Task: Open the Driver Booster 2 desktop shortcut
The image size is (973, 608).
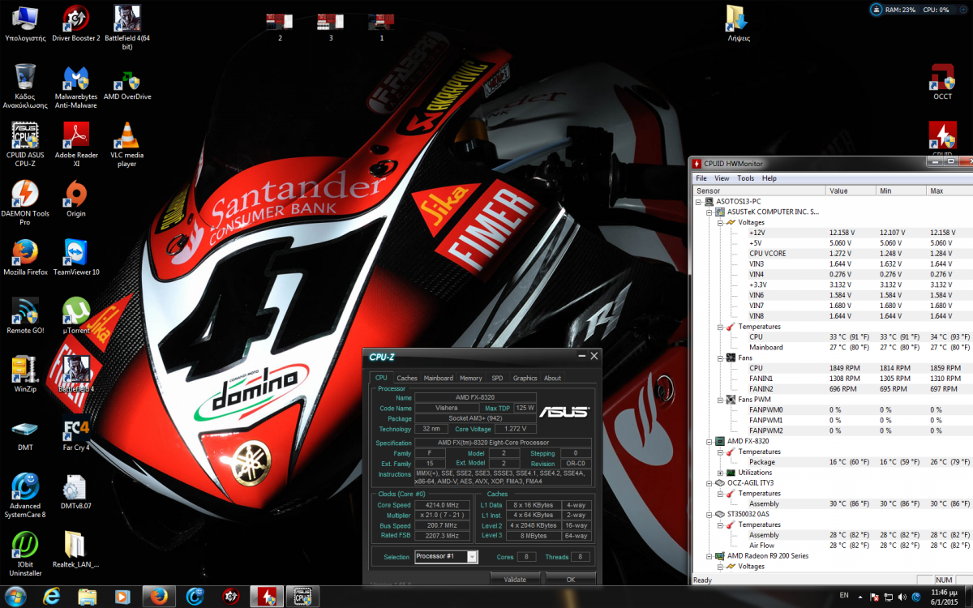Action: (75, 23)
